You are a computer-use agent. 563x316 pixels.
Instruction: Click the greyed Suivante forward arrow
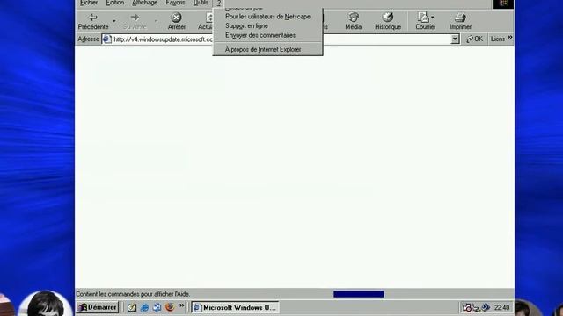tap(135, 21)
